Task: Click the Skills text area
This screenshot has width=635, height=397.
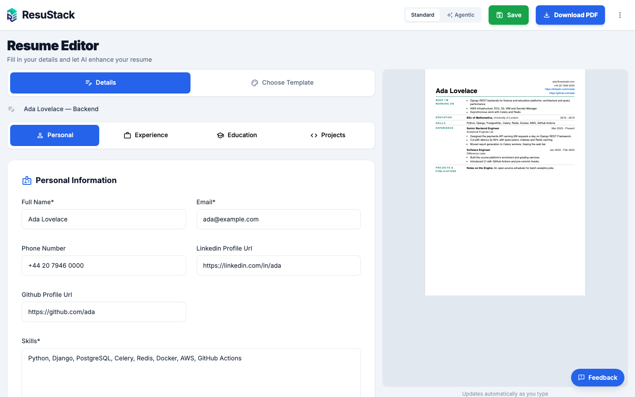Action: [x=191, y=373]
